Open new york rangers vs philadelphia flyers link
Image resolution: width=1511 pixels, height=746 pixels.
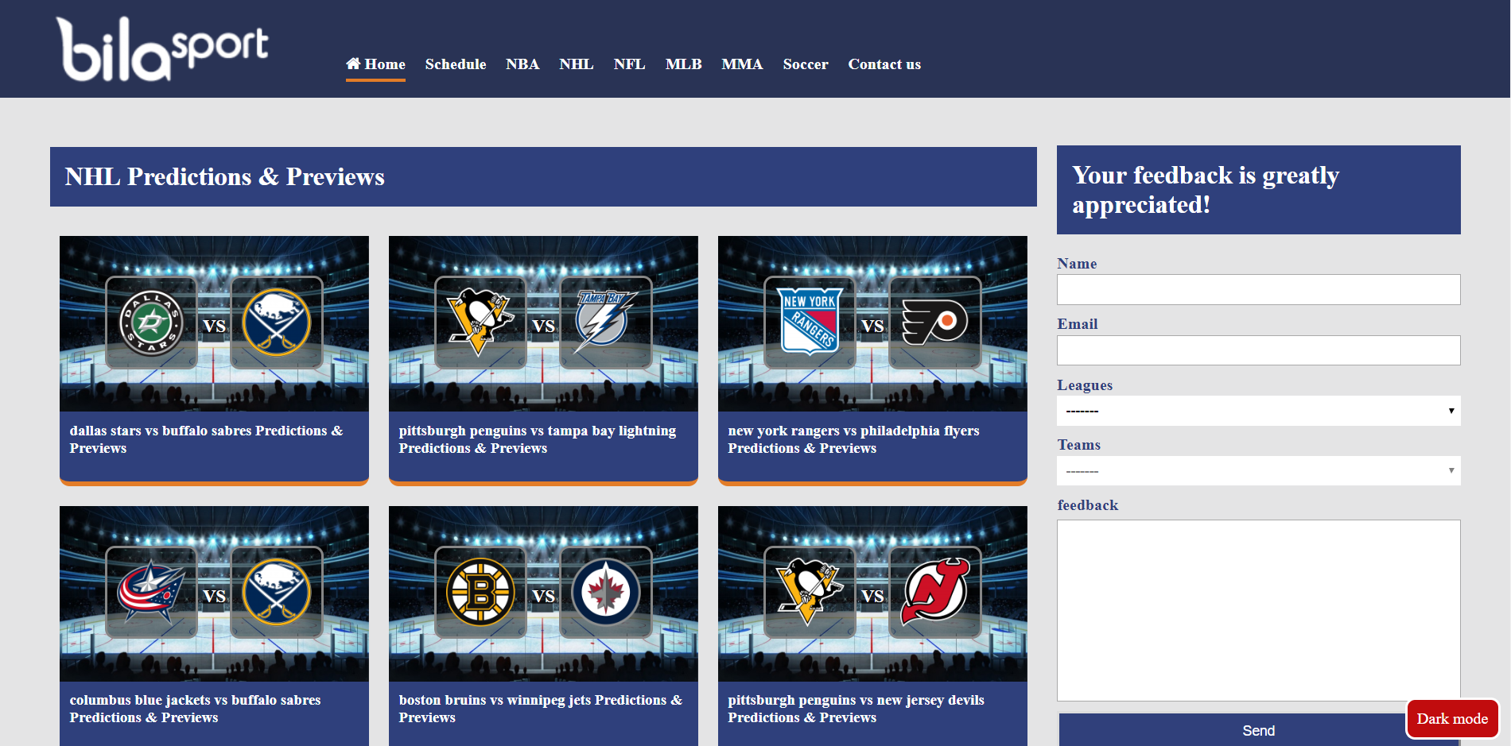[853, 439]
